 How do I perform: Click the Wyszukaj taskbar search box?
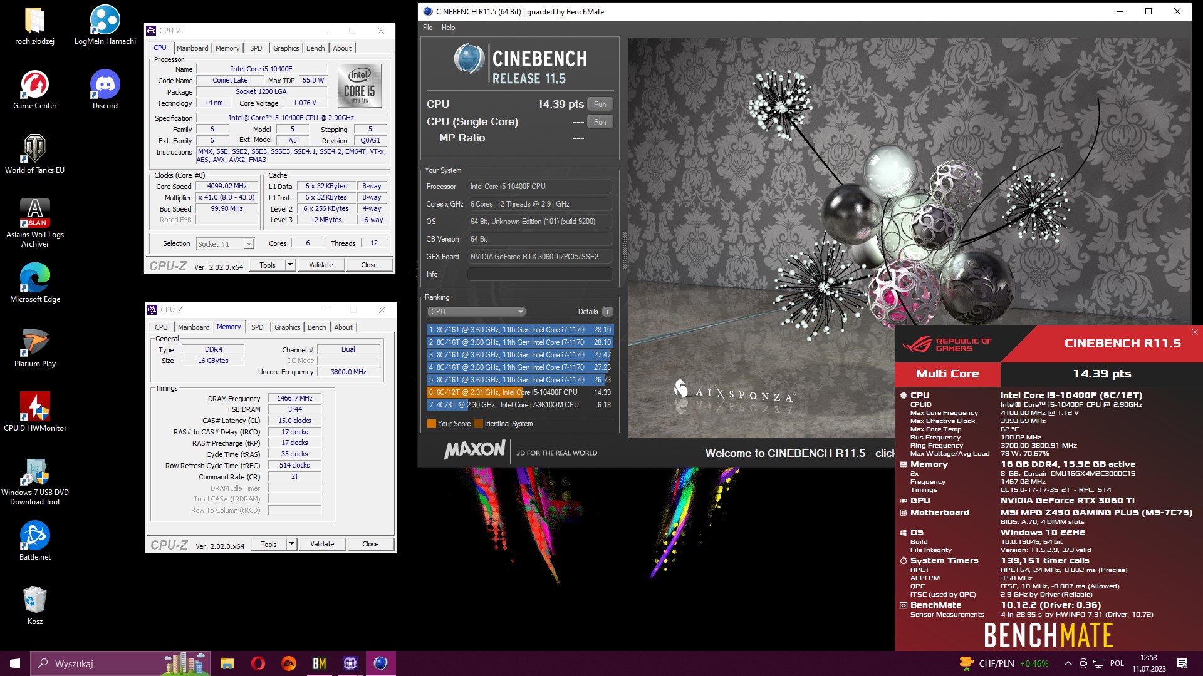coord(119,663)
